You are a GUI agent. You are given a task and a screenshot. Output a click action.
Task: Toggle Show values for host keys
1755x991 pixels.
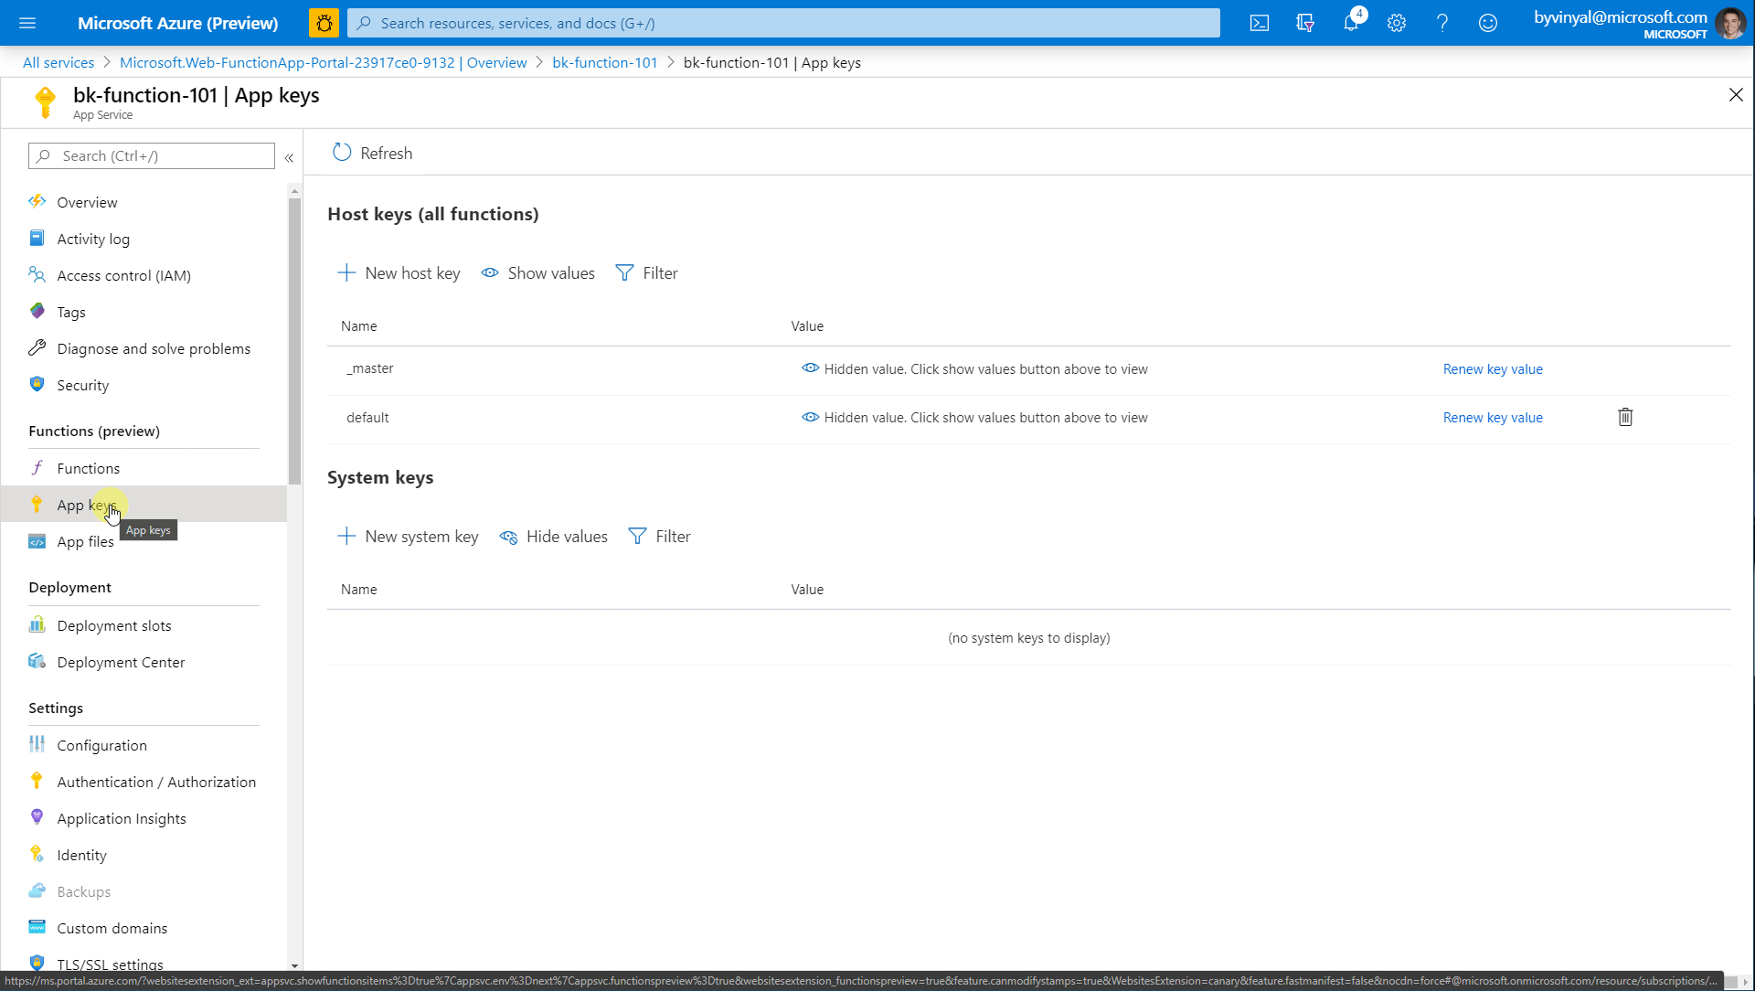point(538,273)
